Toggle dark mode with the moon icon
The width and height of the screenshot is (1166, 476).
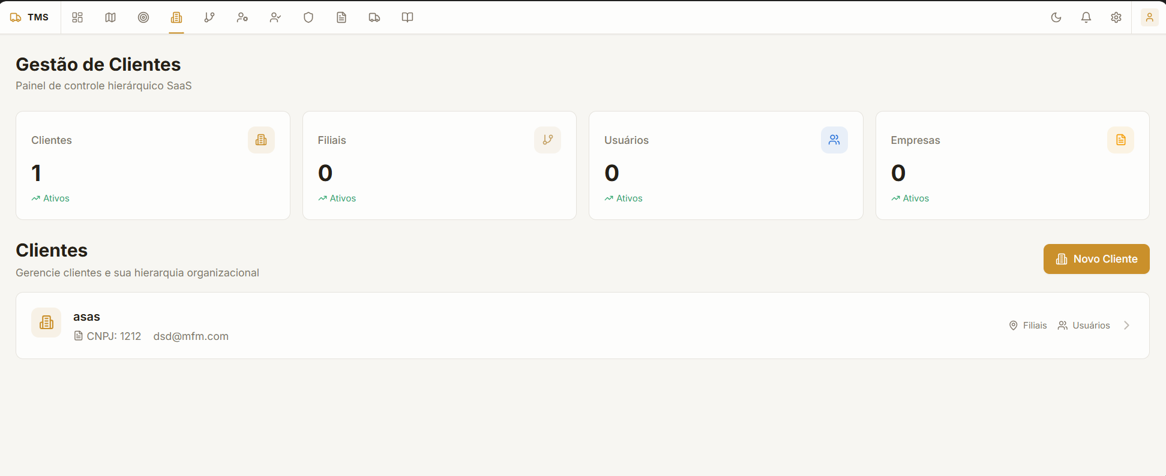[1056, 17]
